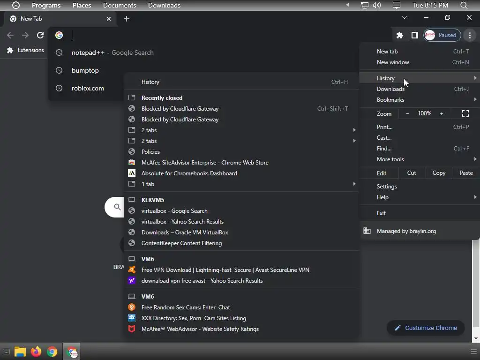Open the file manager taskbar icon
This screenshot has width=480, height=360.
tap(20, 352)
